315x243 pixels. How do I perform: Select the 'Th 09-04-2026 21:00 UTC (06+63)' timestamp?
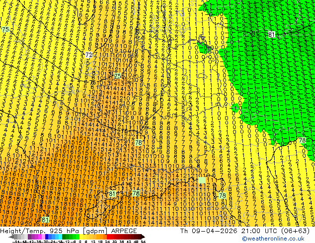245,231
